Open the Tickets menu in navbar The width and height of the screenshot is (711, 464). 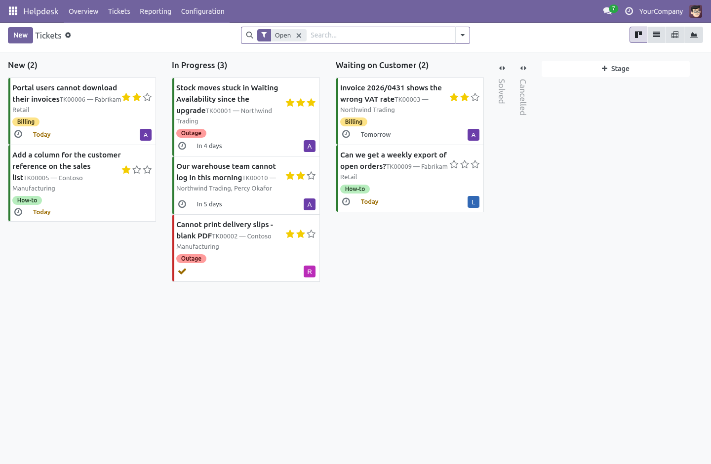[x=119, y=11]
